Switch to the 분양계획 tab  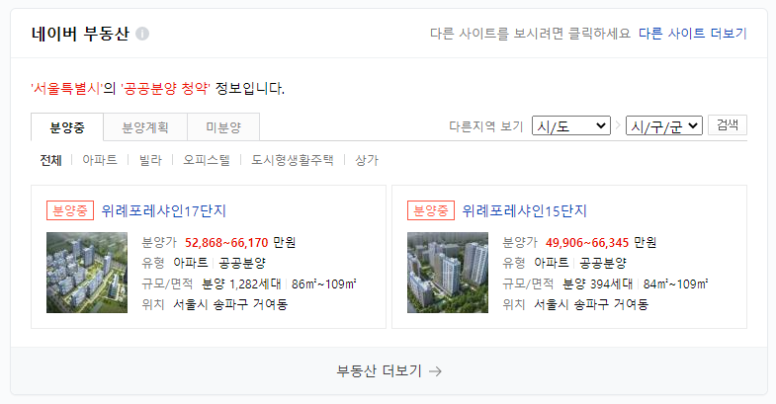point(145,127)
